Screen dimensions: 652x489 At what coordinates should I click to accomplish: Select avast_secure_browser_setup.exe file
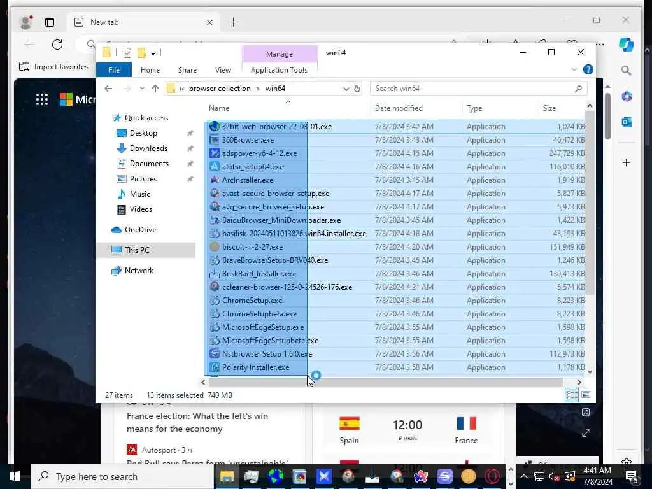click(x=275, y=194)
